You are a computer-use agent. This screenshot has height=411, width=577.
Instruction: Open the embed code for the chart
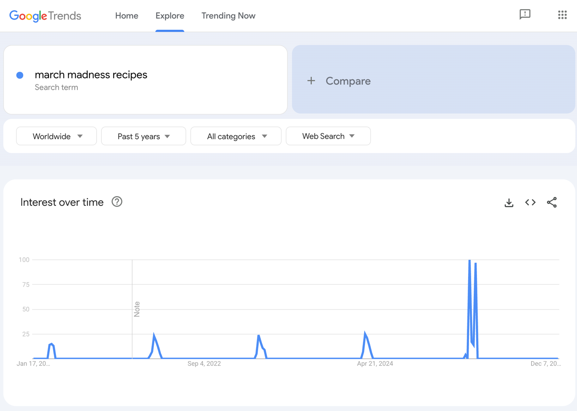(x=530, y=202)
